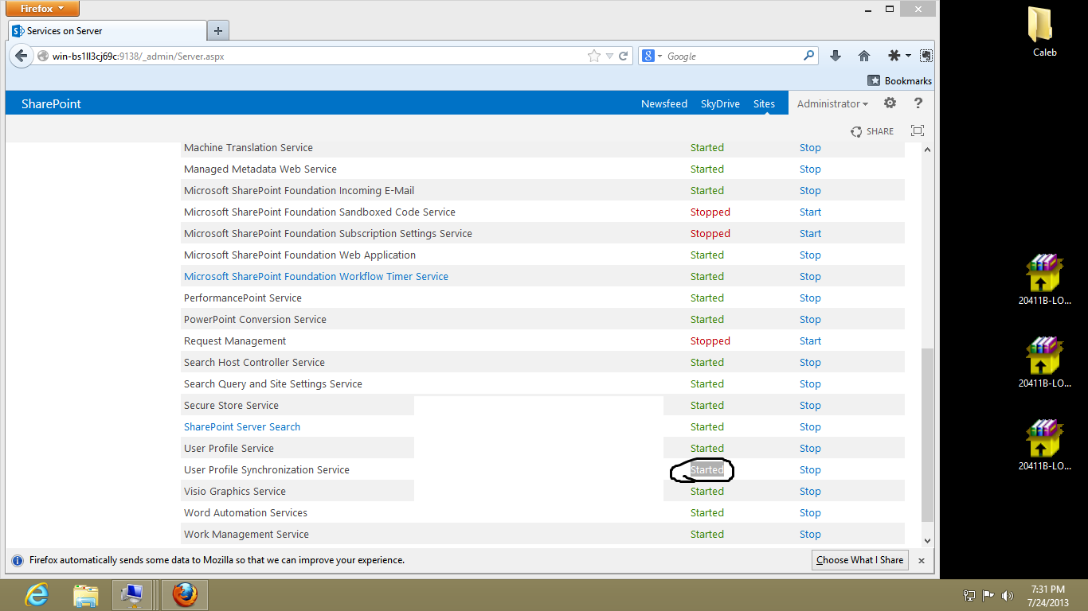Click the Started status for Word Automation Services
The width and height of the screenshot is (1088, 611).
pos(707,513)
